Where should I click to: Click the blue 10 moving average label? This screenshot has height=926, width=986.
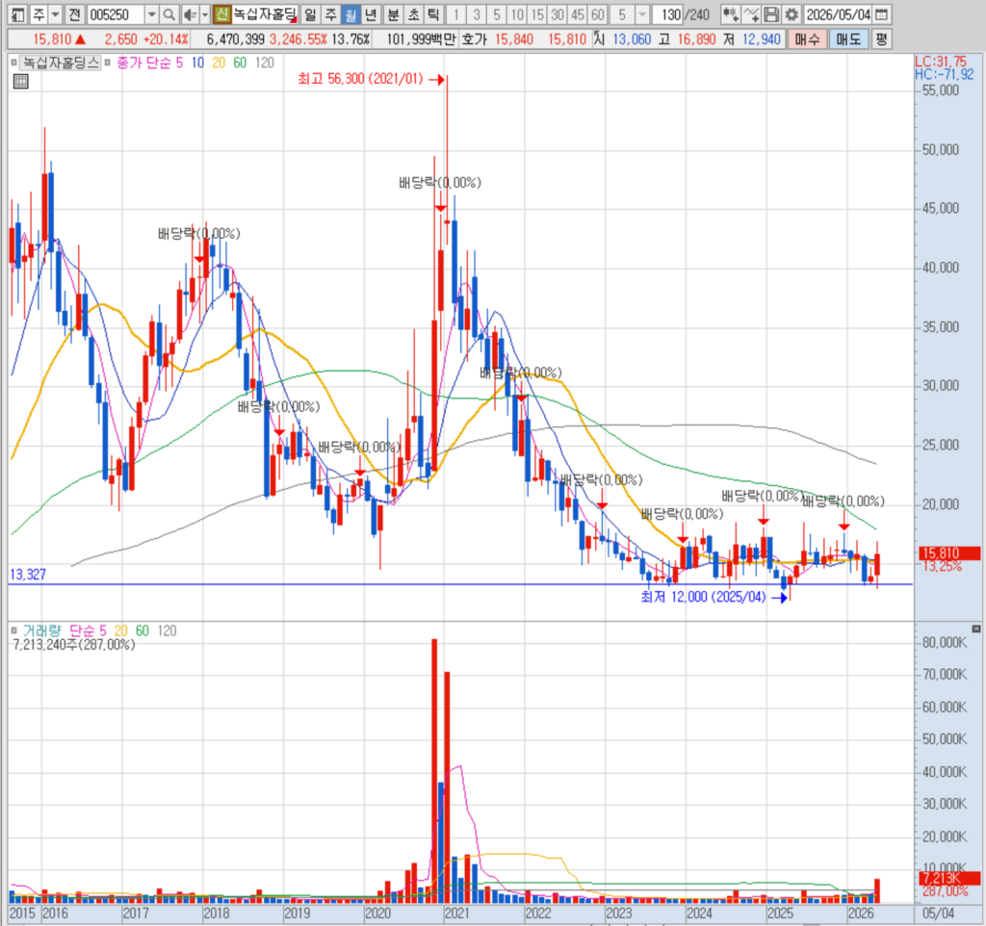[197, 63]
